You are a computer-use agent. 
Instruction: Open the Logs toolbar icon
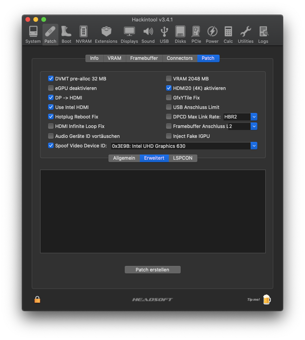(x=263, y=35)
